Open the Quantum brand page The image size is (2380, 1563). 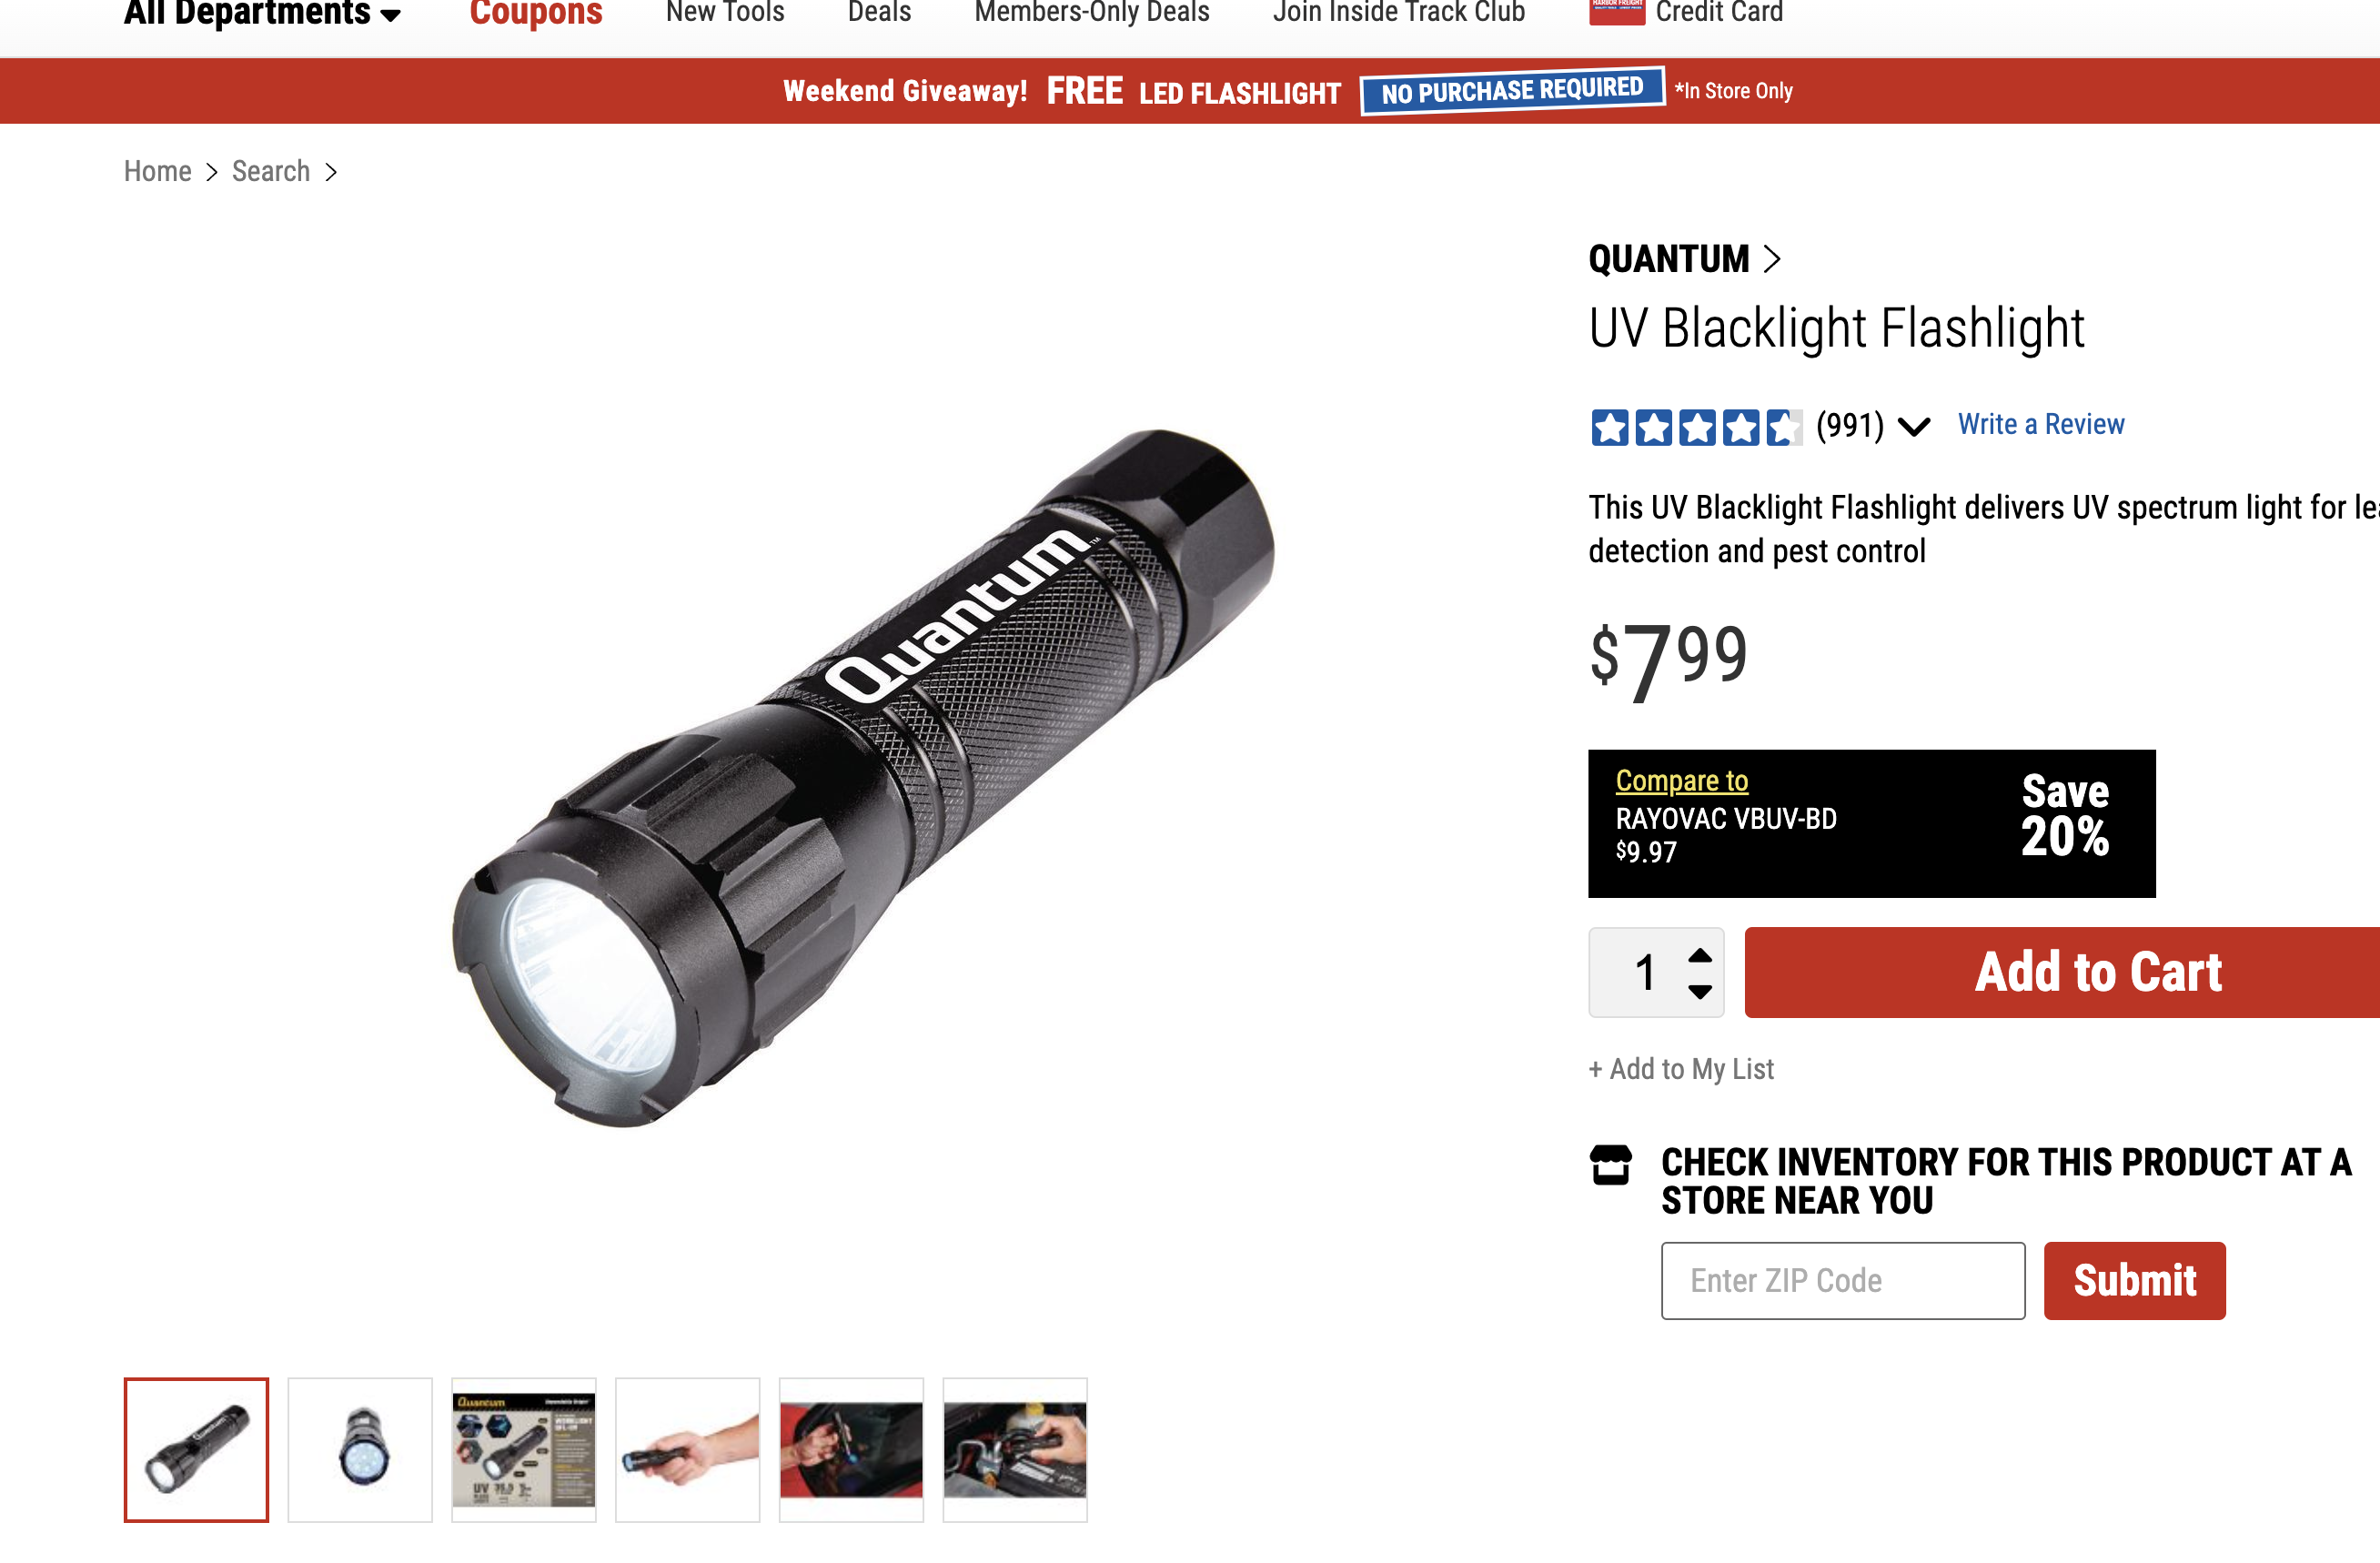point(1684,259)
